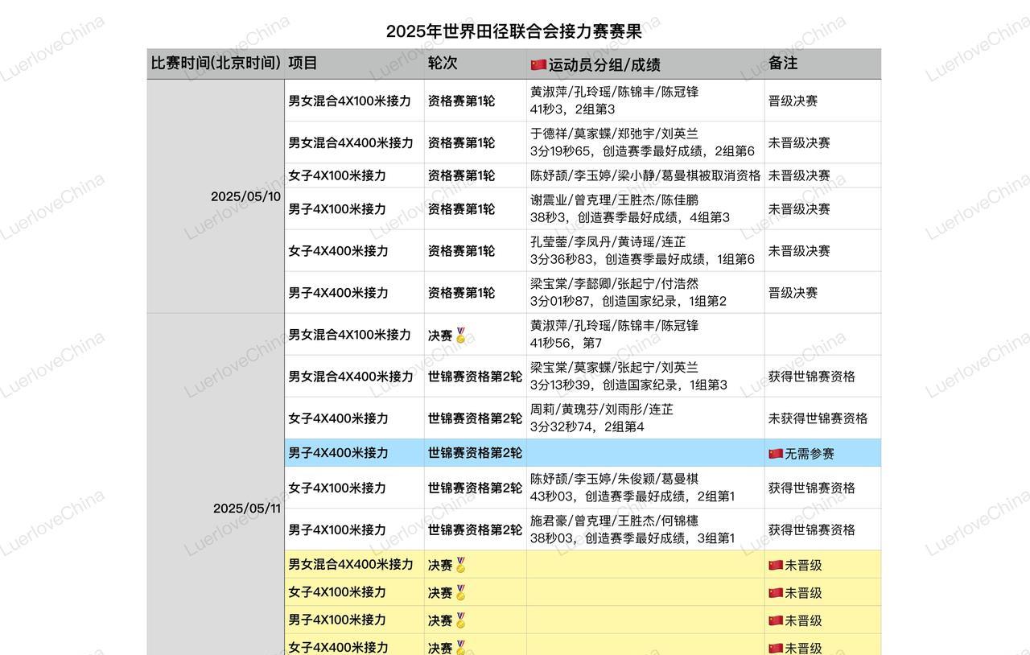Screen dimensions: 1030x655
Task: Click 获得世锦赛资格 in the 男子4X100米接力 row
Action: pos(812,529)
